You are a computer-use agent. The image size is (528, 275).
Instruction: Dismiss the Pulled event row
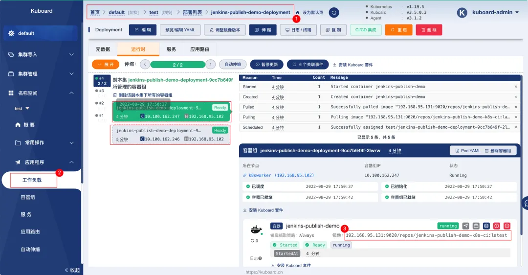tap(516, 107)
